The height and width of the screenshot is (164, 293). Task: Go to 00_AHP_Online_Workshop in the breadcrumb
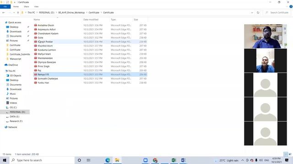71,13
